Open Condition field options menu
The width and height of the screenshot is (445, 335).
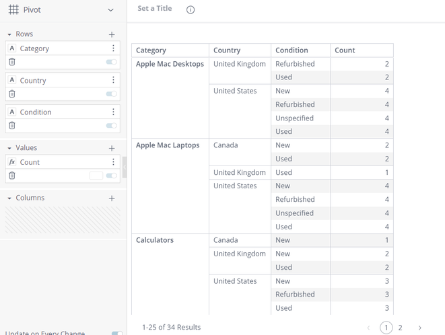tap(113, 112)
